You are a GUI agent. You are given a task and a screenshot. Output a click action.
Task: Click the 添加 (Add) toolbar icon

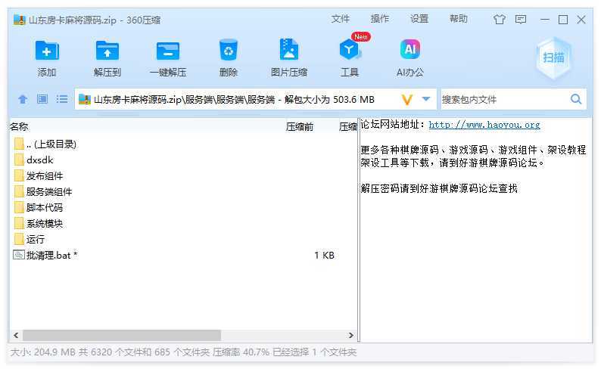[x=47, y=51]
